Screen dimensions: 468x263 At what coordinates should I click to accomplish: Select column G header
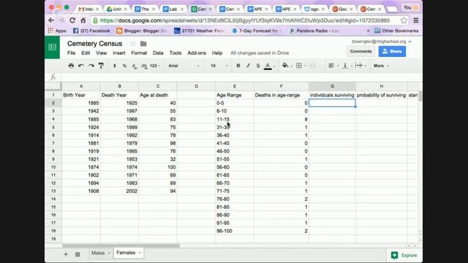[332, 86]
